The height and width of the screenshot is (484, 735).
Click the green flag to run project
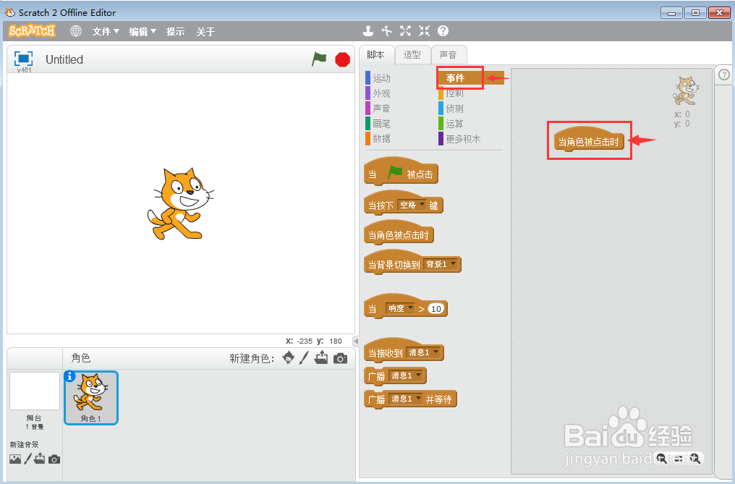coord(318,59)
